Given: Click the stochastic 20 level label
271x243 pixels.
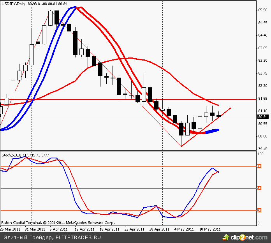Looking at the screenshot, I should click(260, 211).
